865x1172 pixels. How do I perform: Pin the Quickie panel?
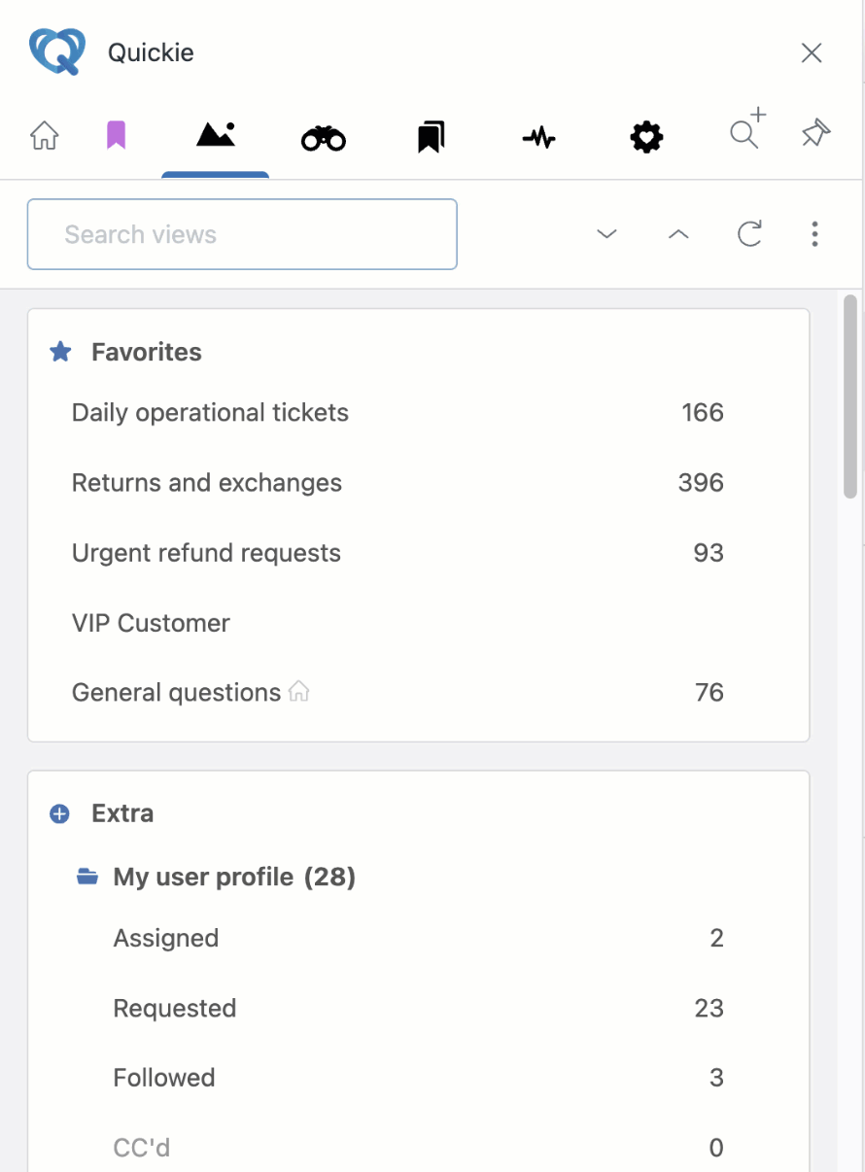815,134
